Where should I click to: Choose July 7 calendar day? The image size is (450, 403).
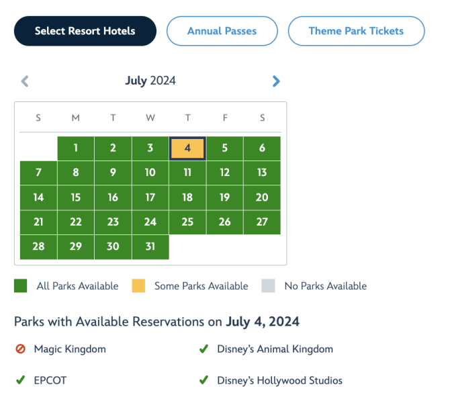tap(38, 173)
